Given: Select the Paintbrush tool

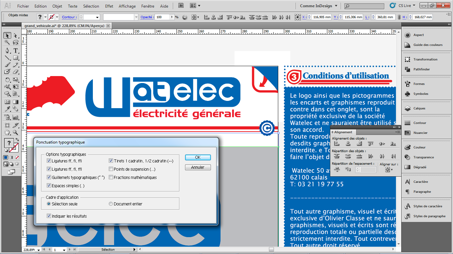Looking at the screenshot, I should pos(7,65).
